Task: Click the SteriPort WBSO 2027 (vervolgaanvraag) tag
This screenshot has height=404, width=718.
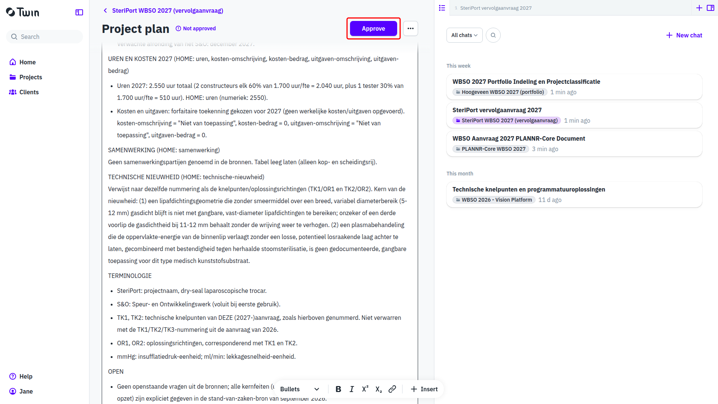Action: pyautogui.click(x=507, y=120)
